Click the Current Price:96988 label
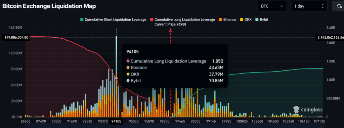This screenshot has height=128, width=344. click(x=170, y=25)
